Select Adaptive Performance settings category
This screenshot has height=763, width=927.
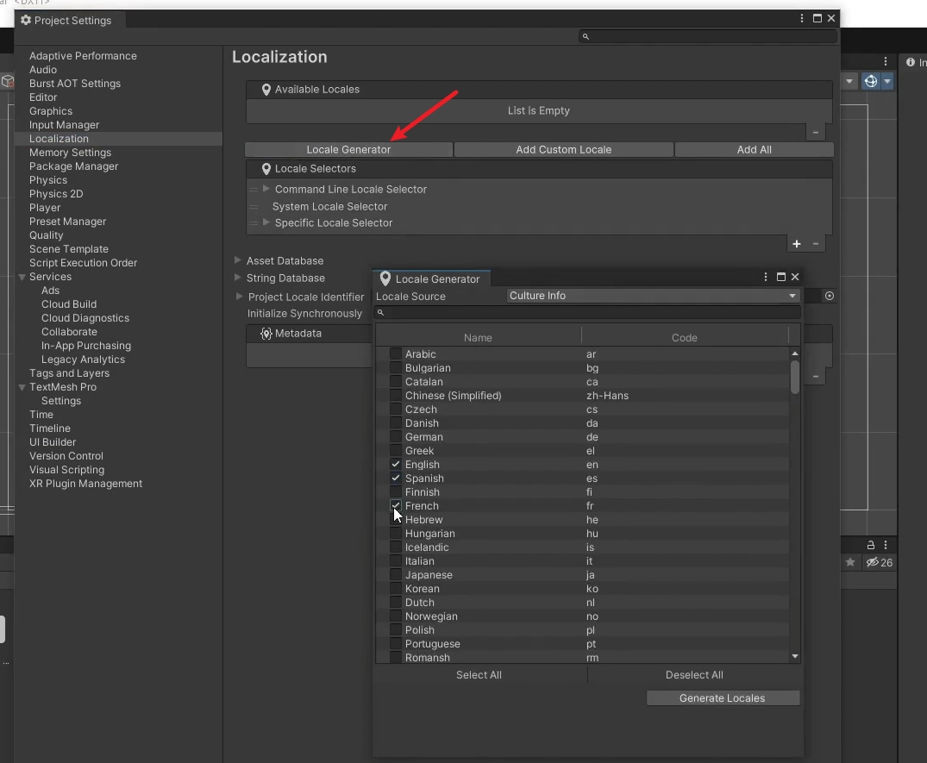[83, 55]
